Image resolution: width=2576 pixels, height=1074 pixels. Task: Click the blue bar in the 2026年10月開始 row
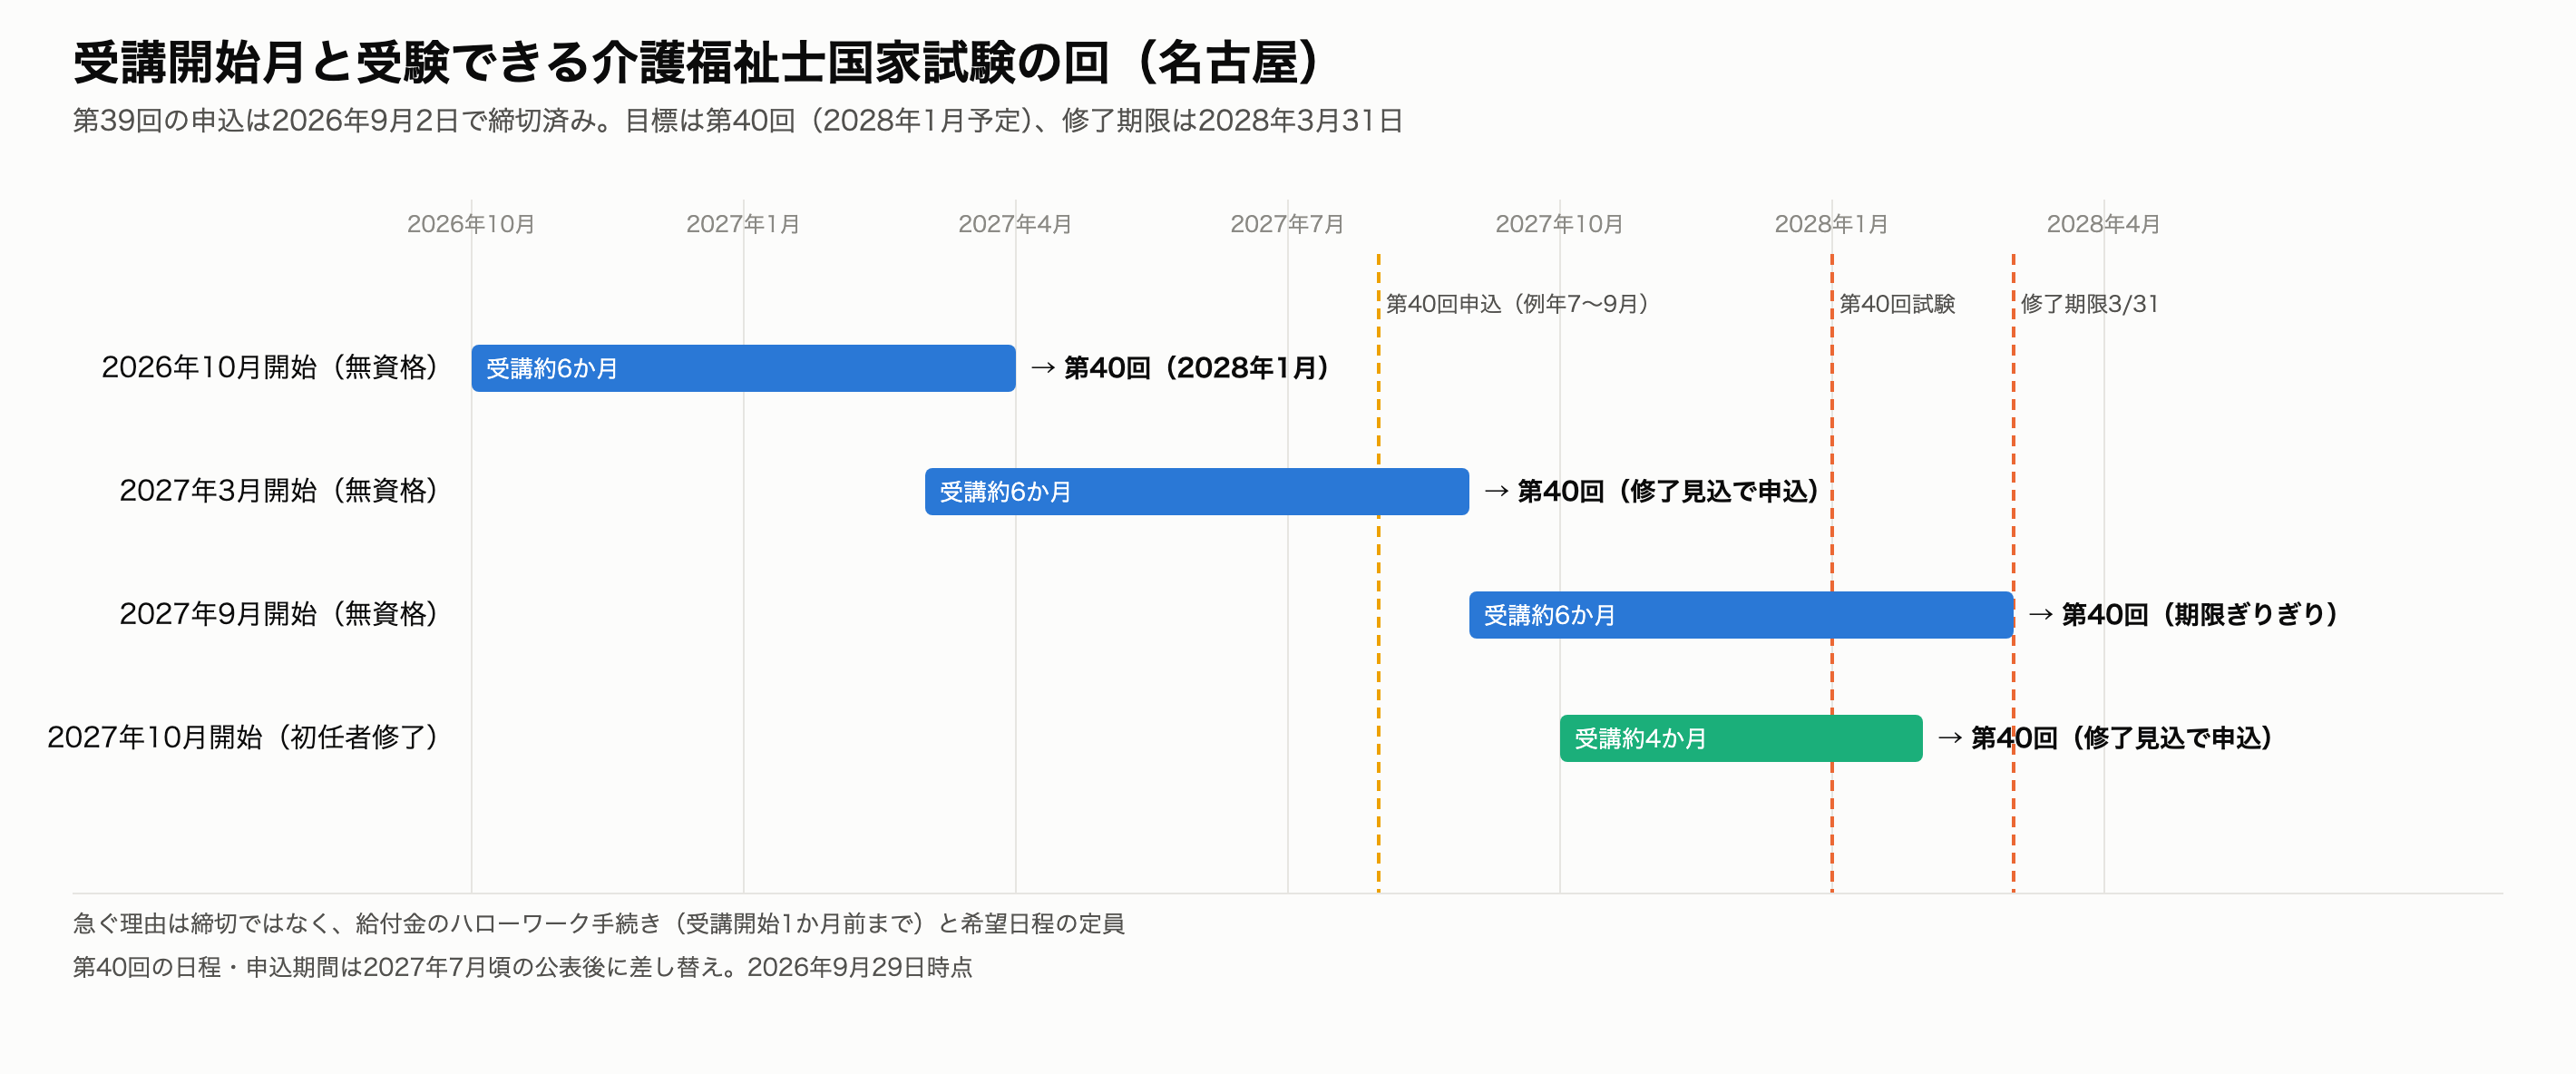tap(743, 368)
